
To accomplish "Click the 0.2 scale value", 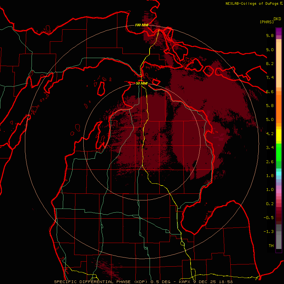I will coord(270,204).
